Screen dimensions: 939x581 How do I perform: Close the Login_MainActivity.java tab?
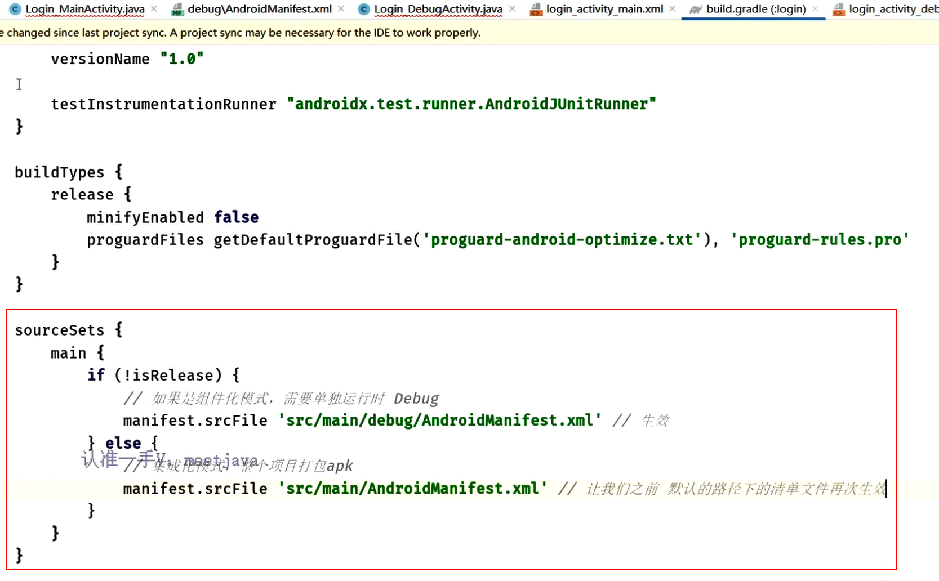pos(153,9)
